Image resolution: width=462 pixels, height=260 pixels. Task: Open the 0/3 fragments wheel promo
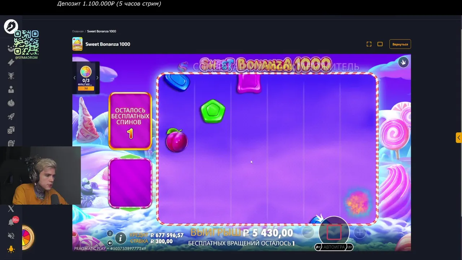(86, 78)
